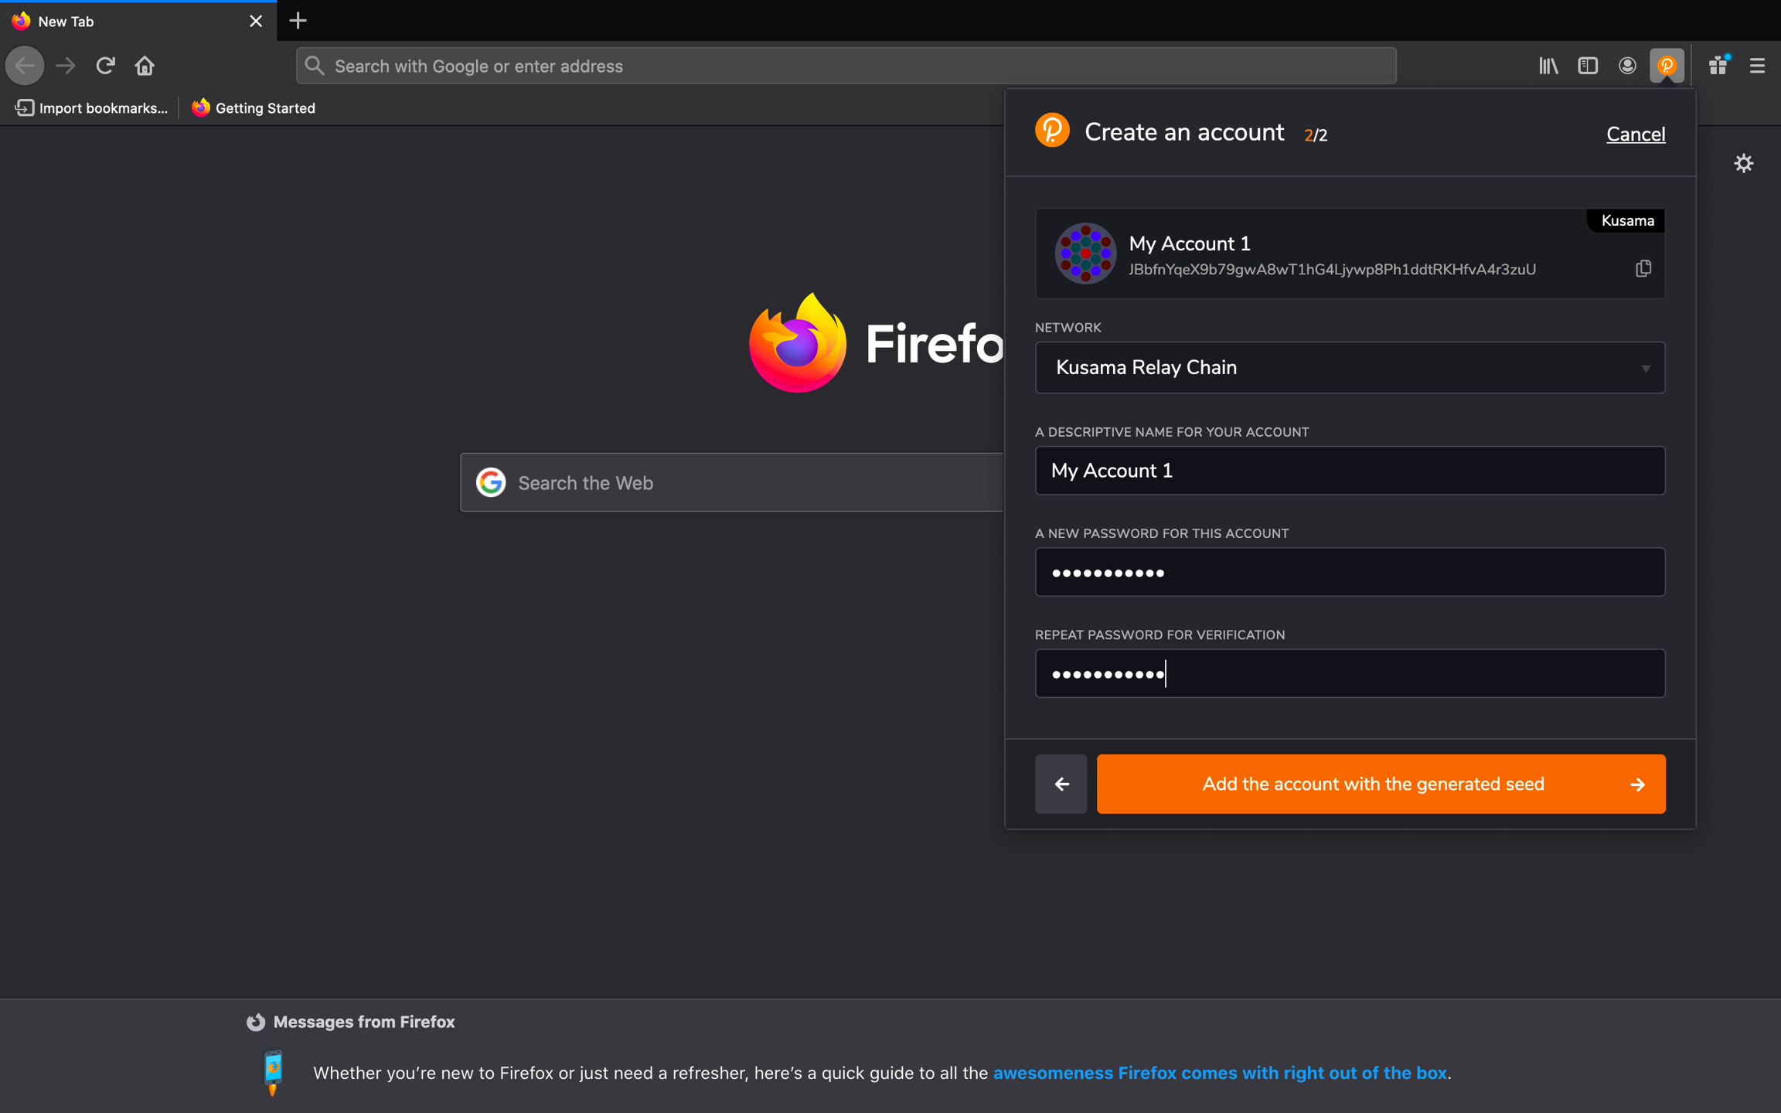This screenshot has width=1781, height=1113.
Task: Go back to previous step with arrow
Action: click(x=1061, y=784)
